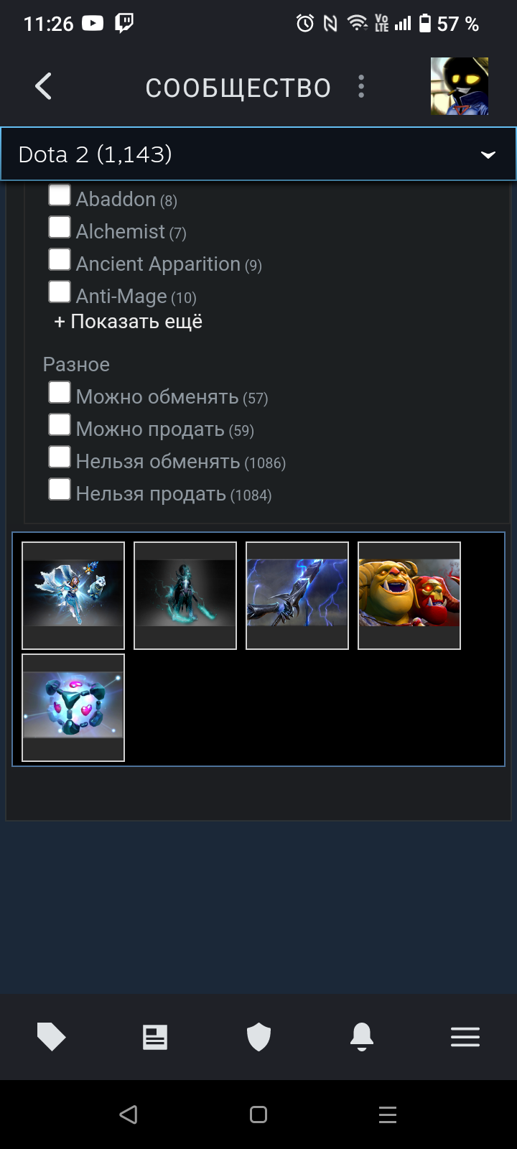517x1149 pixels.
Task: Check the Anti-Mage hero filter
Action: 60,292
